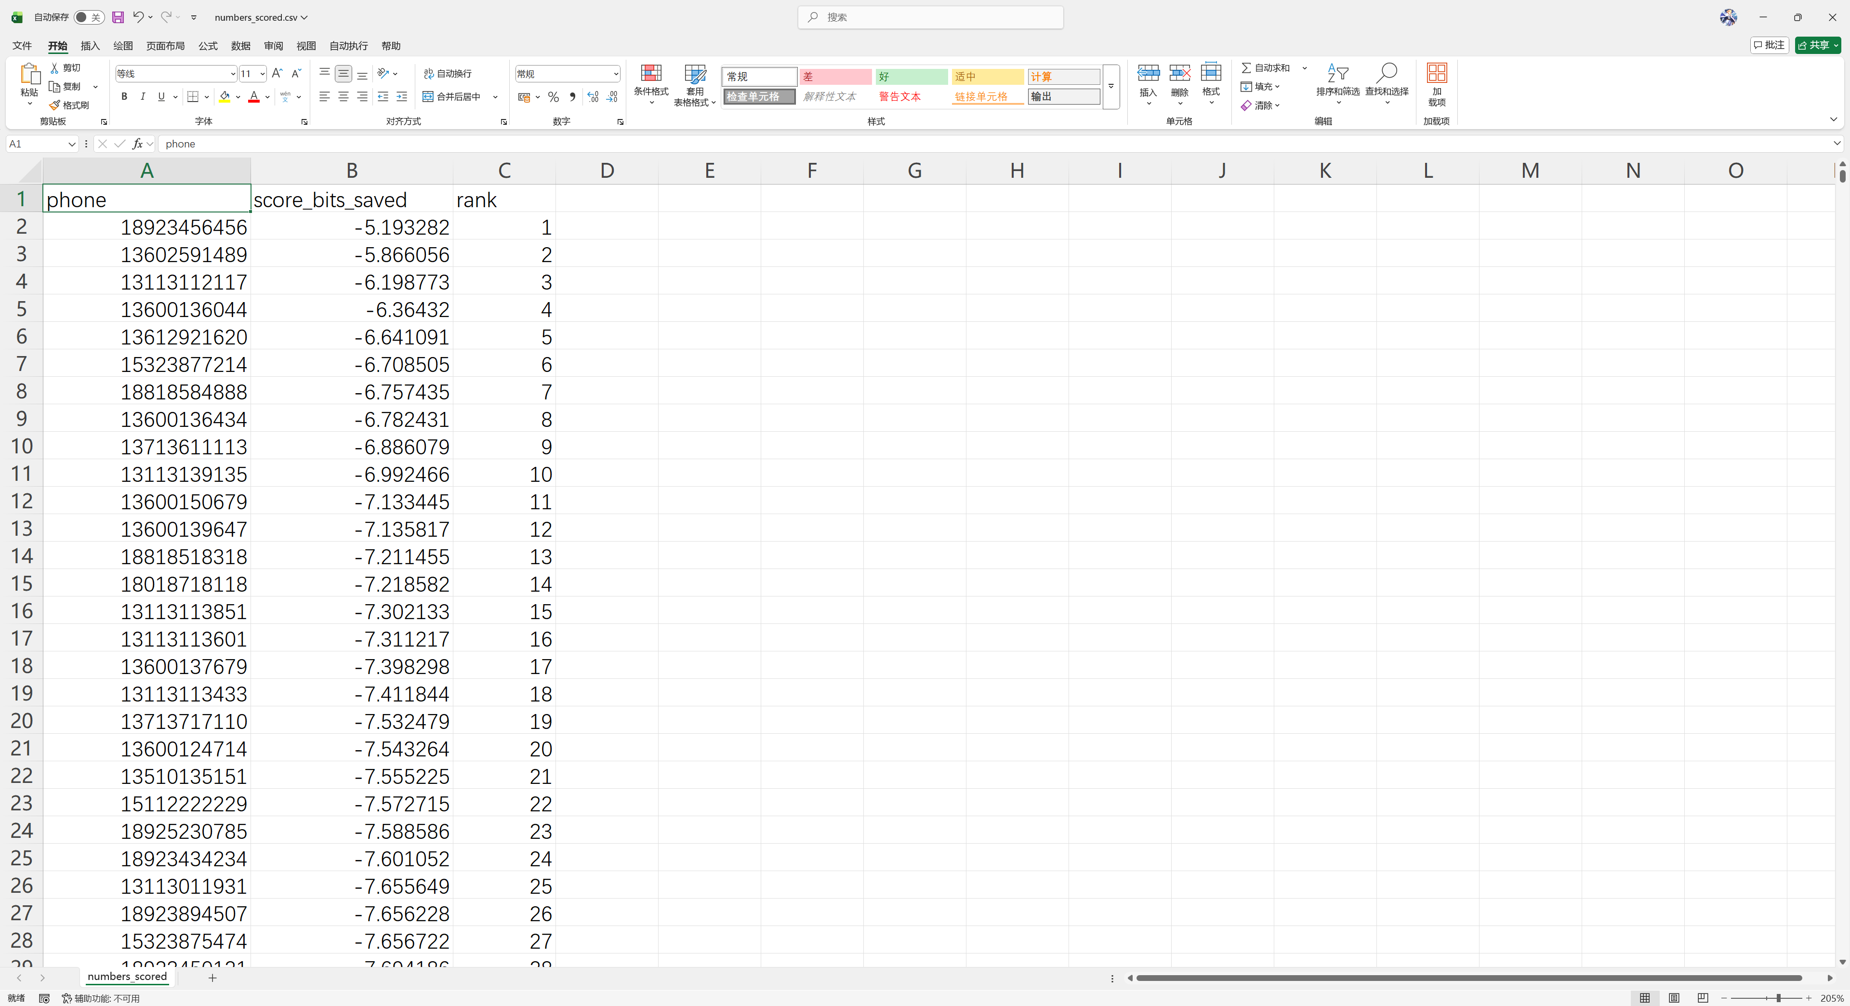Open the font name dropdown
The height and width of the screenshot is (1006, 1850).
coord(233,73)
